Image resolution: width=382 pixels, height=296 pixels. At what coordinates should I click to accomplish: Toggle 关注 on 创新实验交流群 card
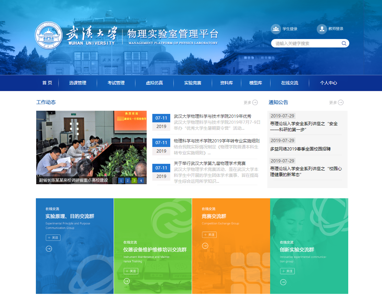pyautogui.click(x=287, y=271)
